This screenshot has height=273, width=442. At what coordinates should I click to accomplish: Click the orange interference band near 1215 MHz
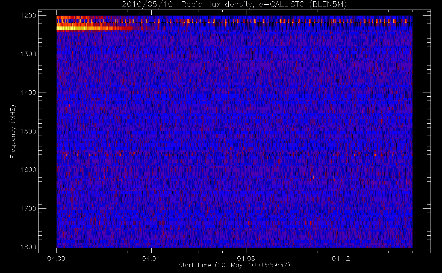click(234, 21)
